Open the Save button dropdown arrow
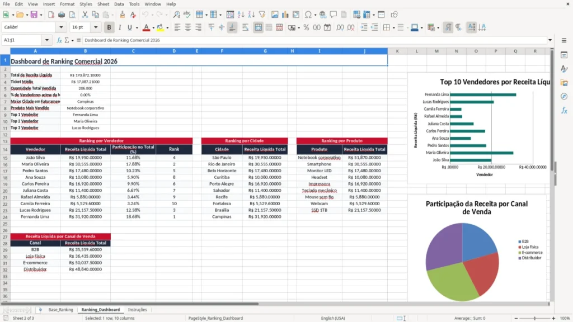 [41, 15]
